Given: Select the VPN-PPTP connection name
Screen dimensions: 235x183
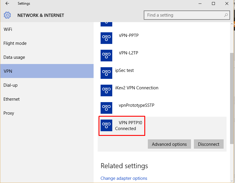Looking at the screenshot, I should pyautogui.click(x=129, y=35).
